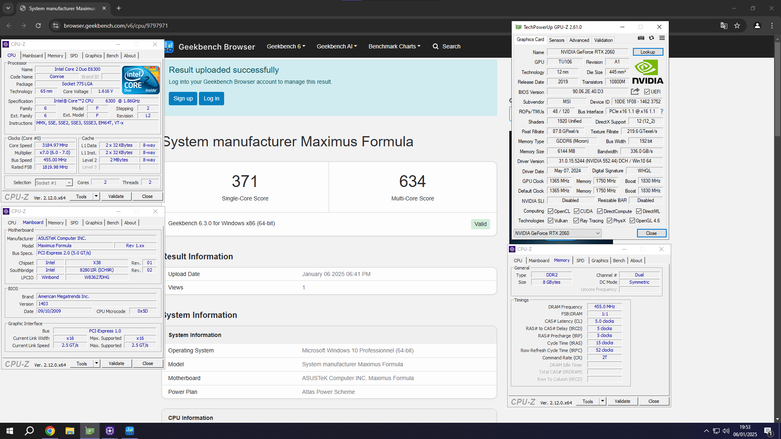Open the Geekbench AI dropdown menu
Viewport: 781px width, 439px height.
(x=337, y=46)
